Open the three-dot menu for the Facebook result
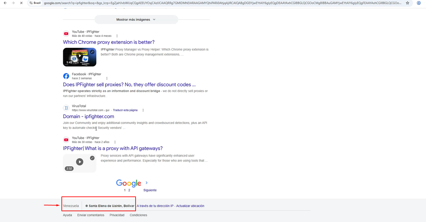 107,78
